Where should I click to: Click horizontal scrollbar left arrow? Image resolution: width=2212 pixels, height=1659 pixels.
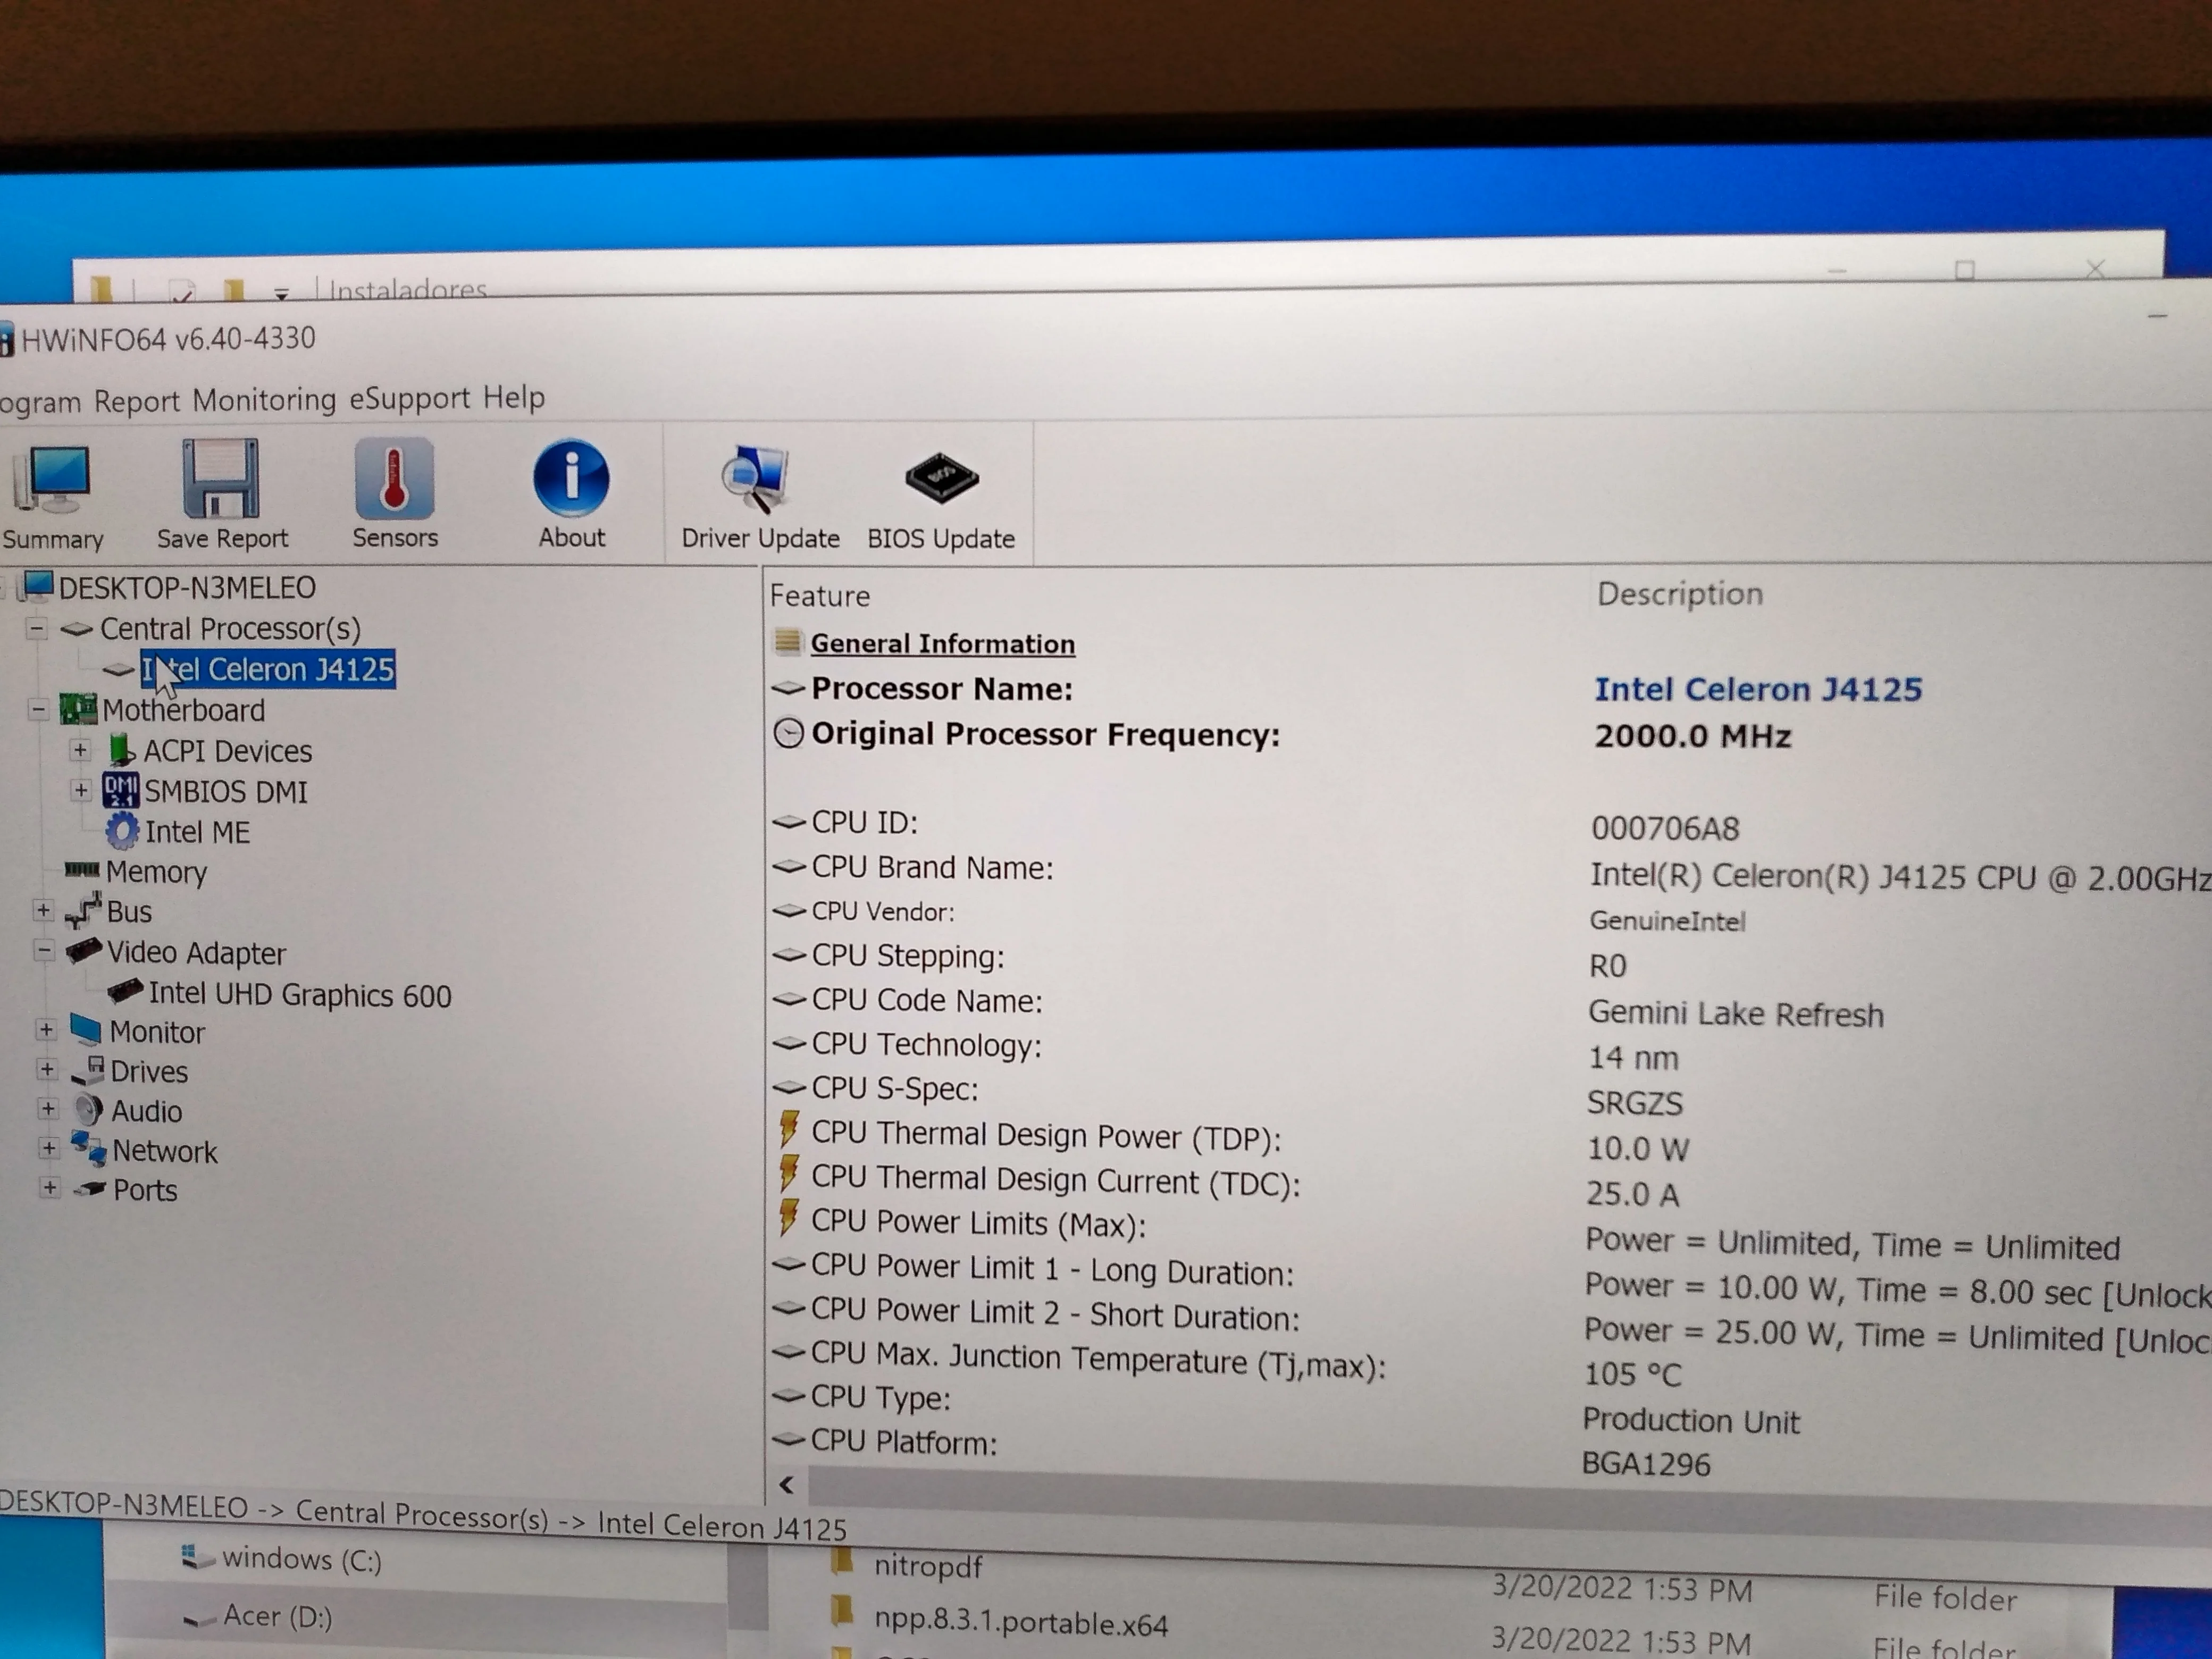click(x=787, y=1485)
